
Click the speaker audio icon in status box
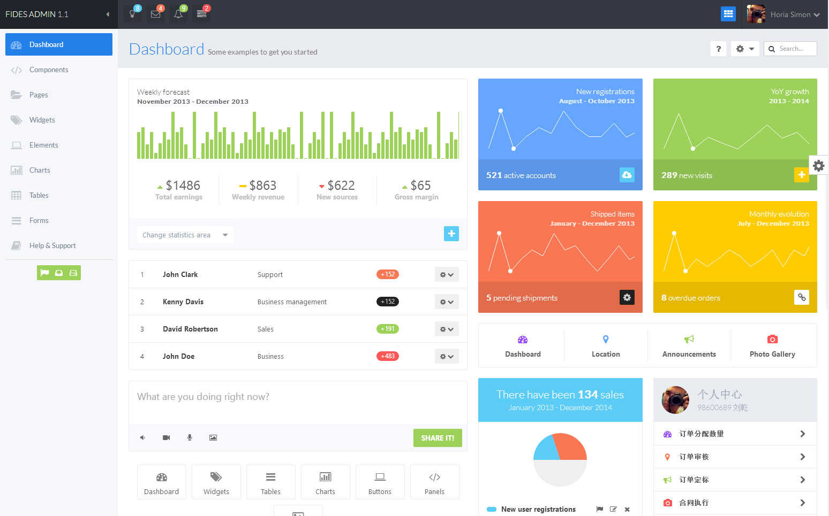pos(142,437)
